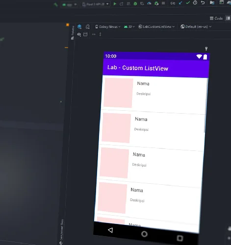Screen dimensions: 231x245
Task: Open design surface layers selector icon
Action: click(79, 26)
